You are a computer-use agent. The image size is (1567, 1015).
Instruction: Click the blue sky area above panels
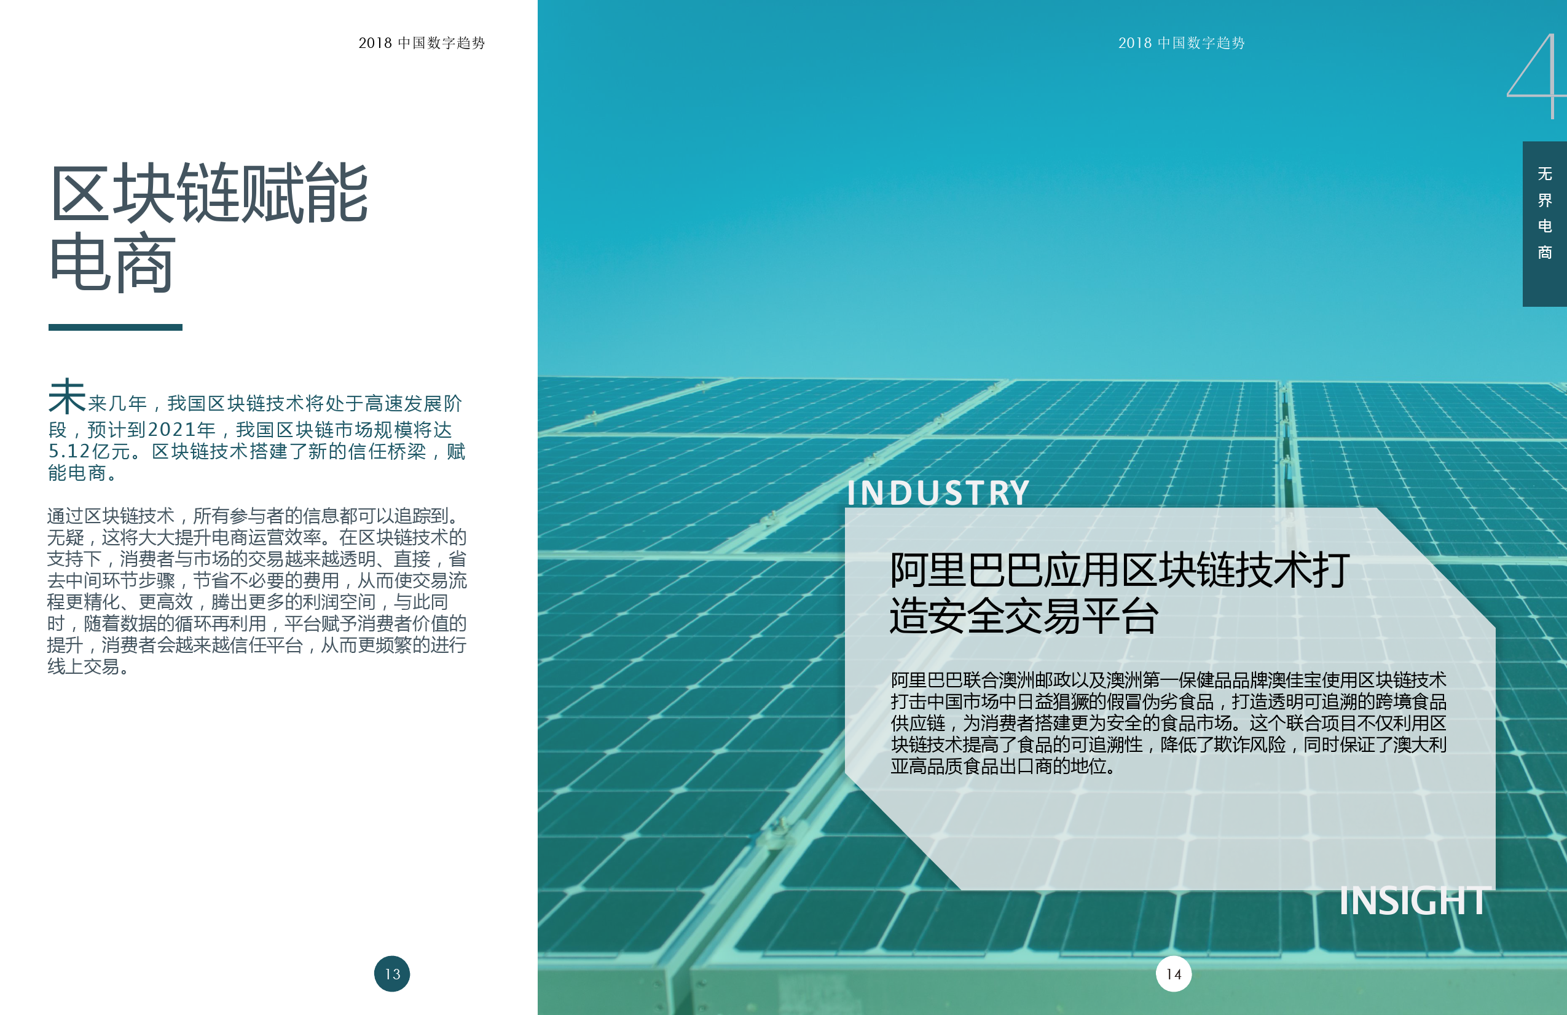922,197
